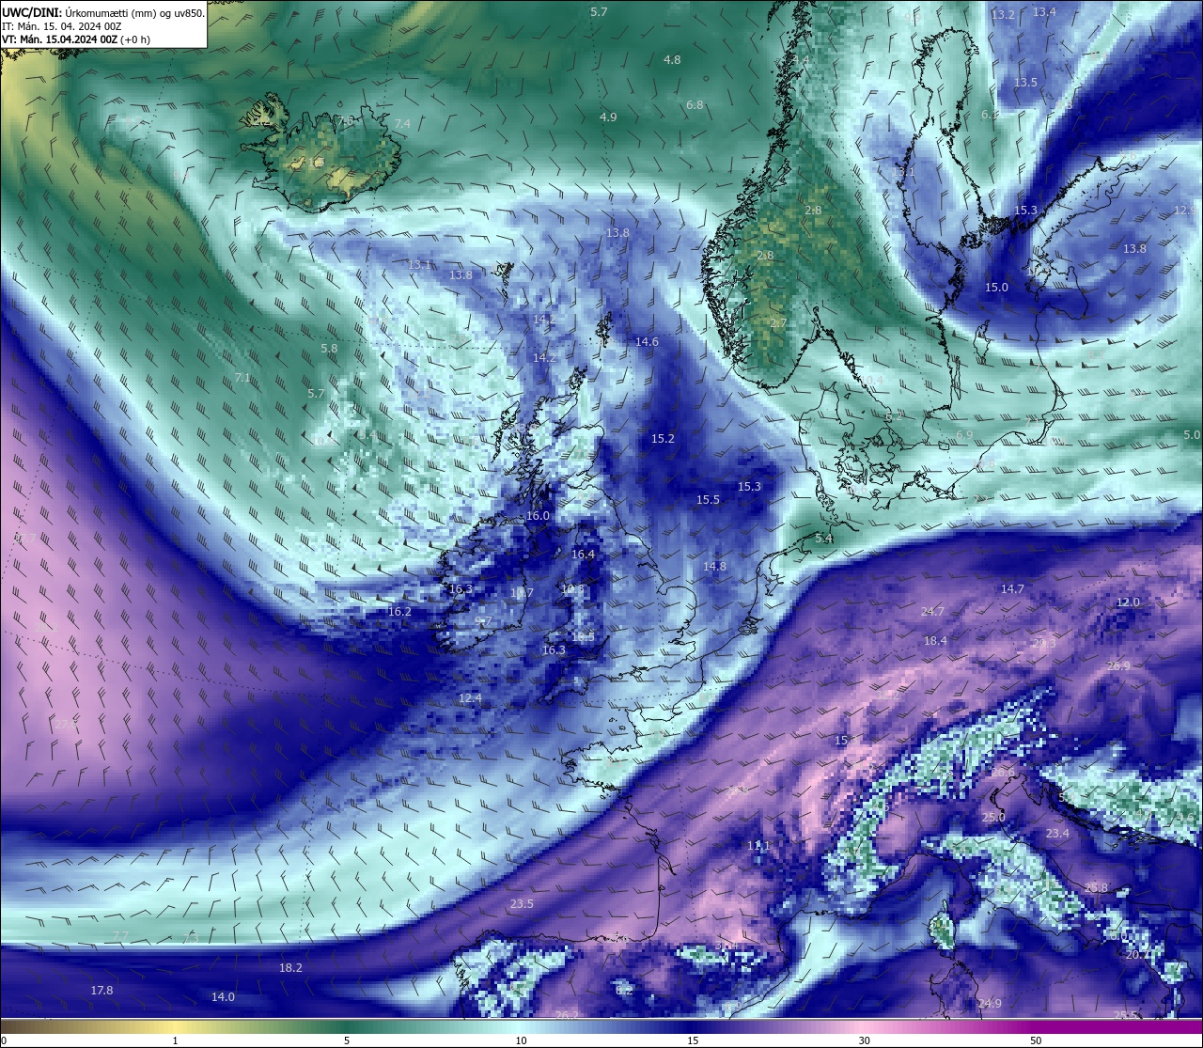
Task: Click the map value '14.0'
Action: point(223,997)
